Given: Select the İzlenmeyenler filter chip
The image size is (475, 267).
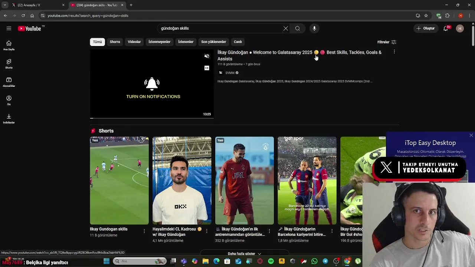Looking at the screenshot, I should 160,42.
